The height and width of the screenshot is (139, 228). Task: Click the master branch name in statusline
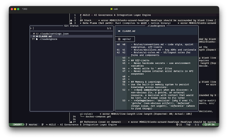(x=33, y=124)
